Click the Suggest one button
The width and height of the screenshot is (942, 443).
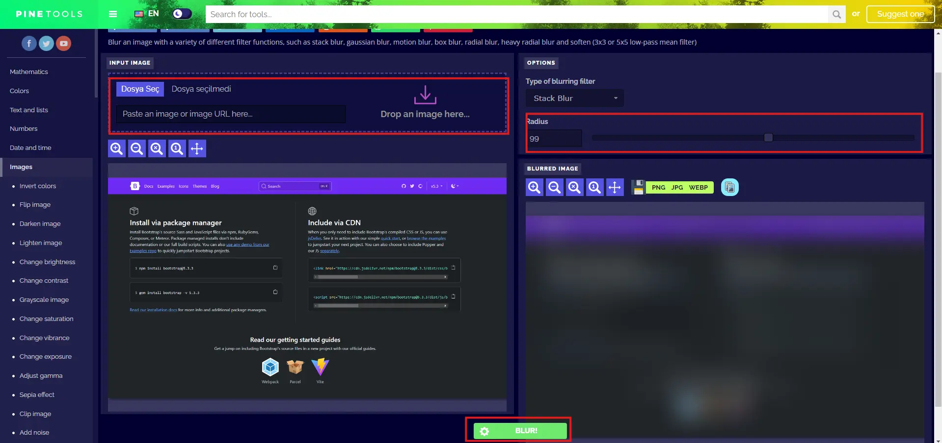tap(900, 14)
